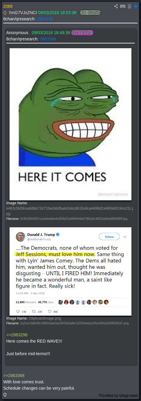
Task: Open post number 2068
Action: pyautogui.click(x=8, y=6)
